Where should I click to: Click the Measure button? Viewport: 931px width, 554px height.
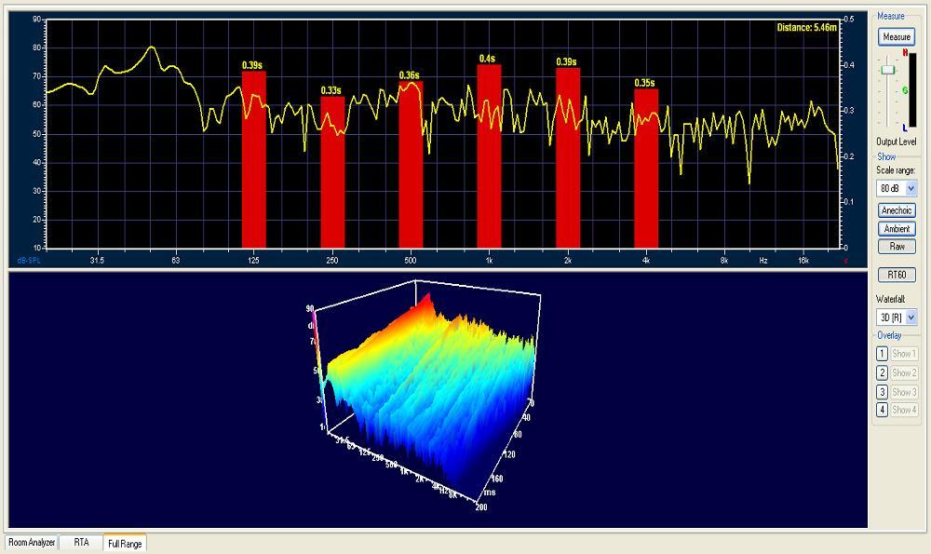(897, 36)
